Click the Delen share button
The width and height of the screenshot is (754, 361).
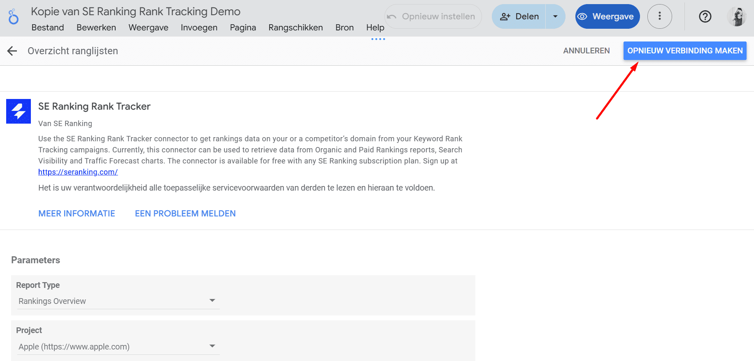(519, 16)
